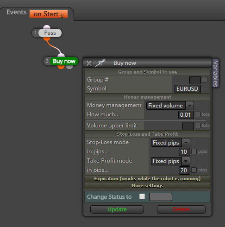The height and width of the screenshot is (227, 225).
Task: Click the Buy now block's orange output connector
Action: click(x=61, y=67)
